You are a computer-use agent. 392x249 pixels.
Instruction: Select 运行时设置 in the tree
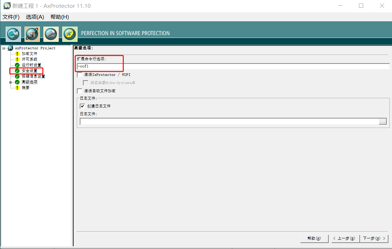pos(31,65)
